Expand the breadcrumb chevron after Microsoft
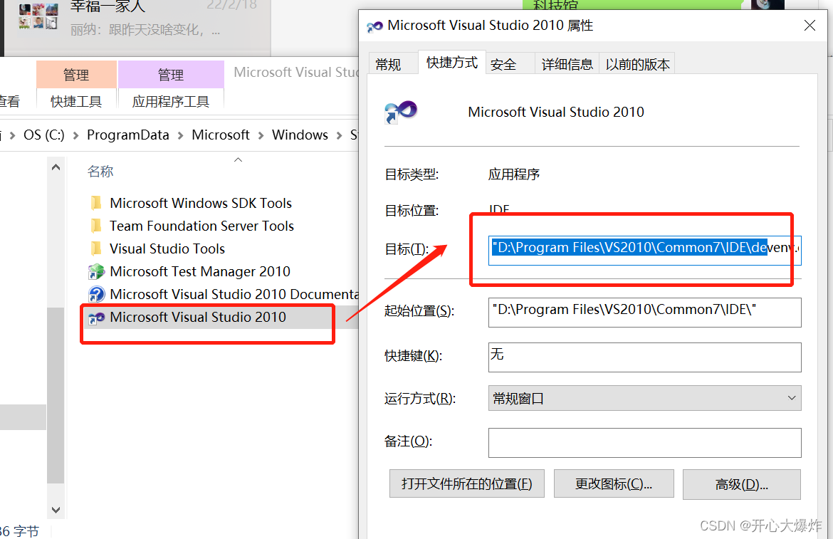 tap(260, 135)
